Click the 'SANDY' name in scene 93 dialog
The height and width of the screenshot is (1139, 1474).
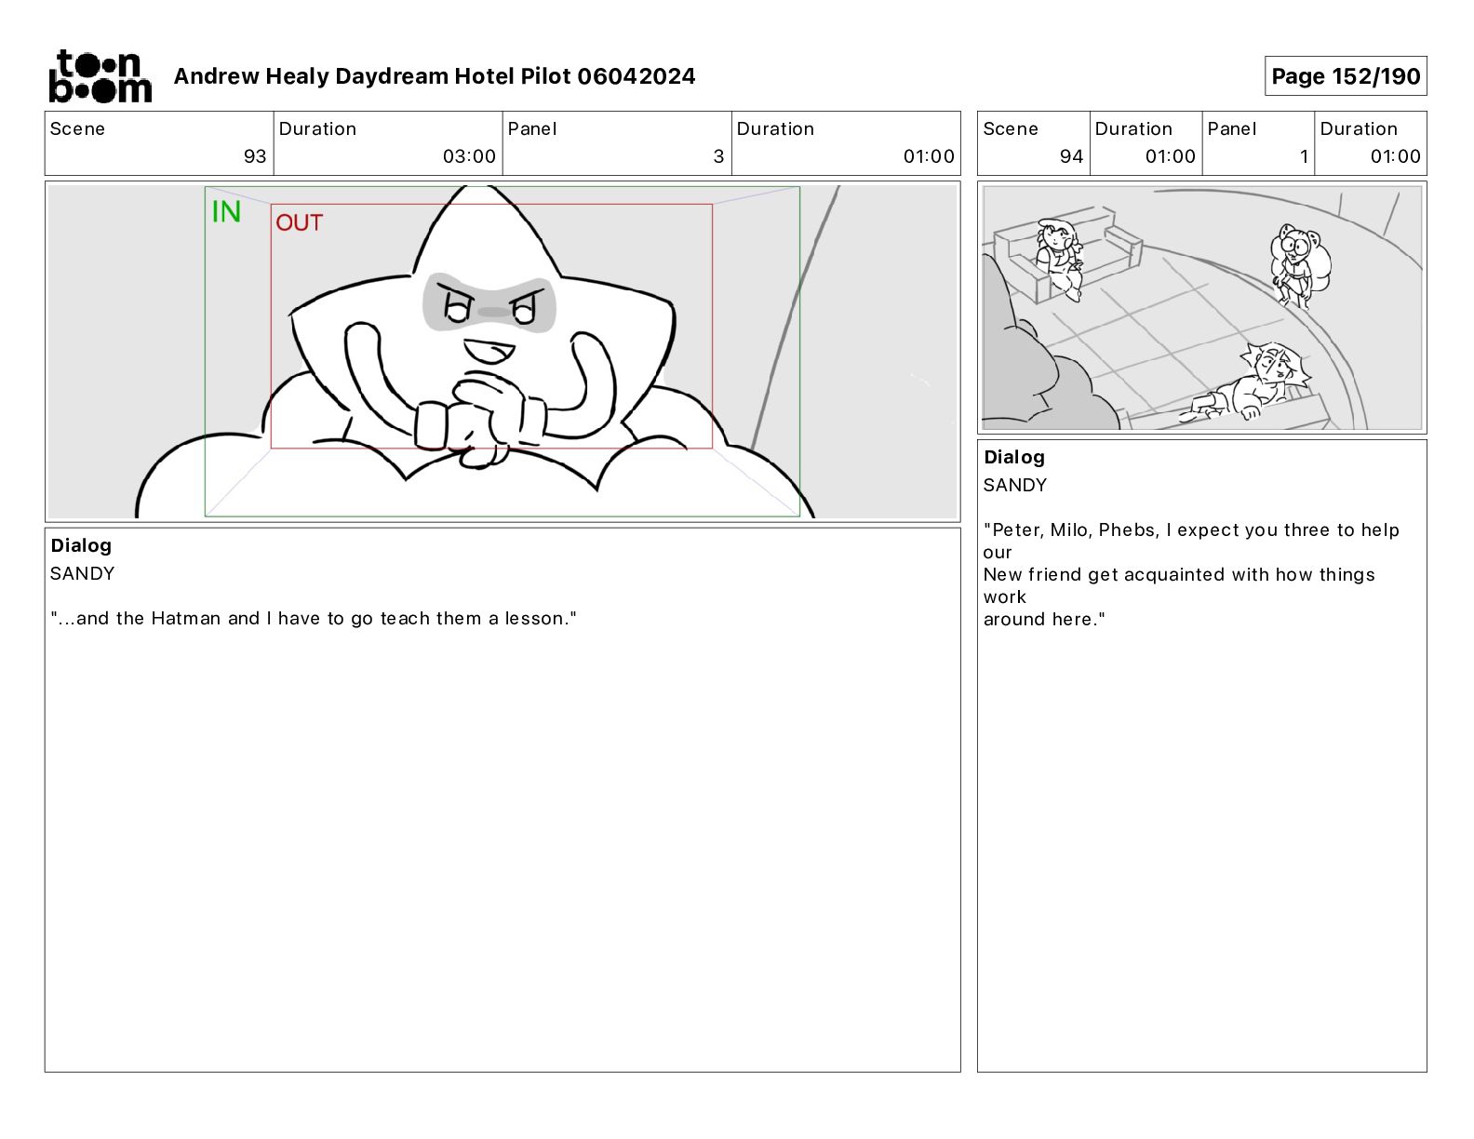(x=83, y=573)
